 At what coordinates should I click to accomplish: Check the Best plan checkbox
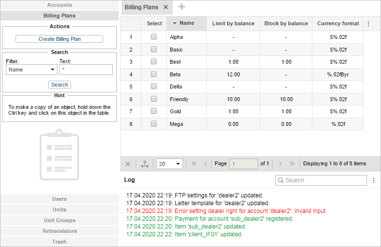(154, 61)
